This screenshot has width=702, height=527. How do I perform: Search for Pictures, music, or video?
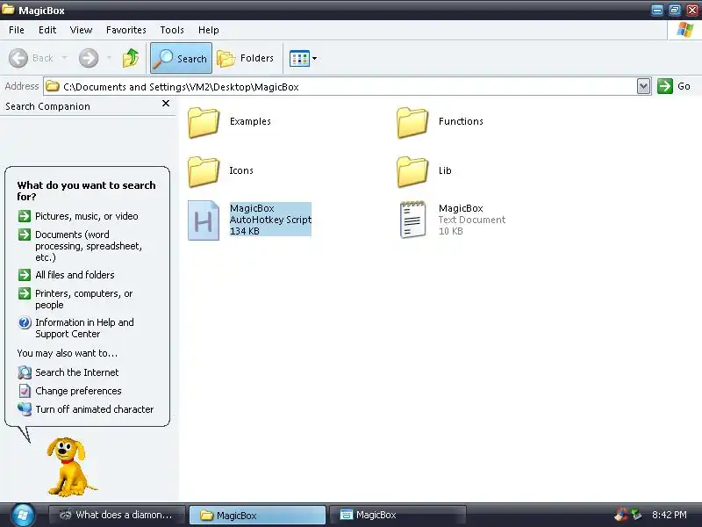click(86, 216)
